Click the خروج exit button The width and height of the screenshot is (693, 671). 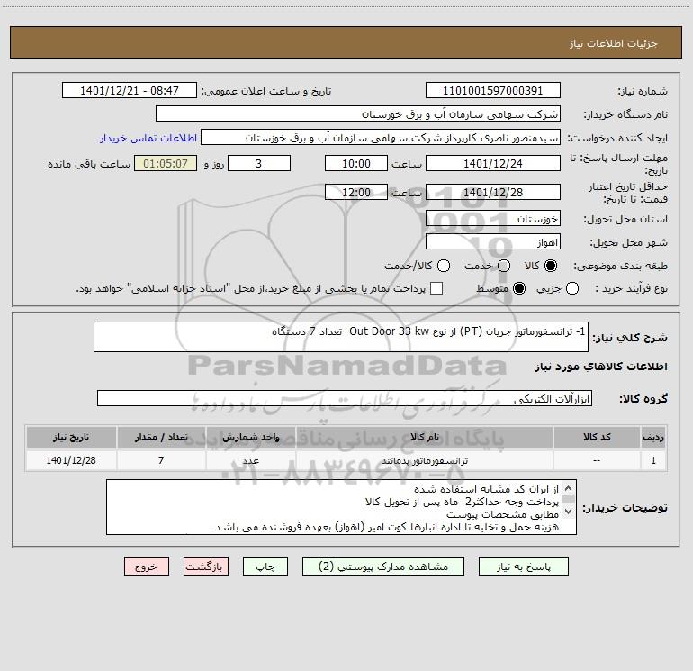[x=147, y=567]
